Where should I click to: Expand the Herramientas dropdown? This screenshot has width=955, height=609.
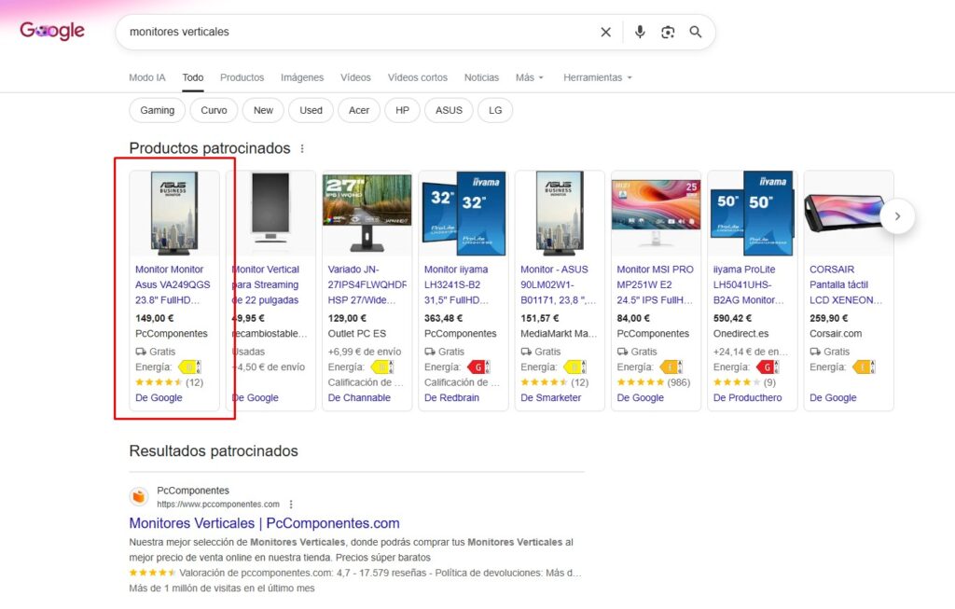(598, 77)
